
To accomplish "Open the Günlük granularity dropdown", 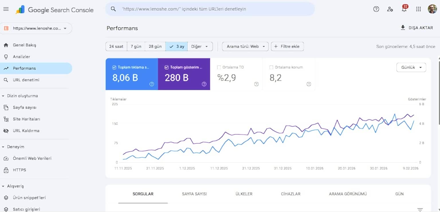I will pos(411,67).
